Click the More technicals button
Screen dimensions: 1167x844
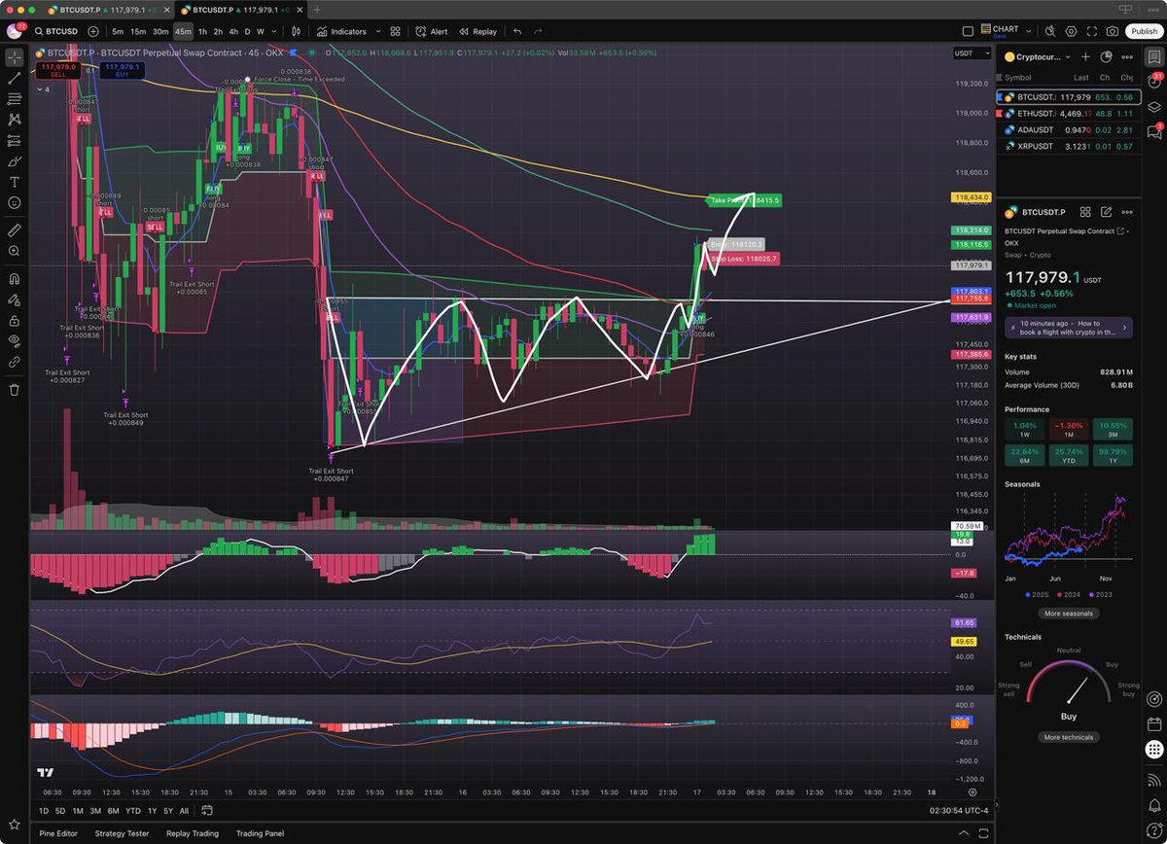click(1069, 737)
